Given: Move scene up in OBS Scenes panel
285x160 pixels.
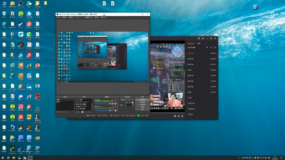Looking at the screenshot, I should pos(64,112).
